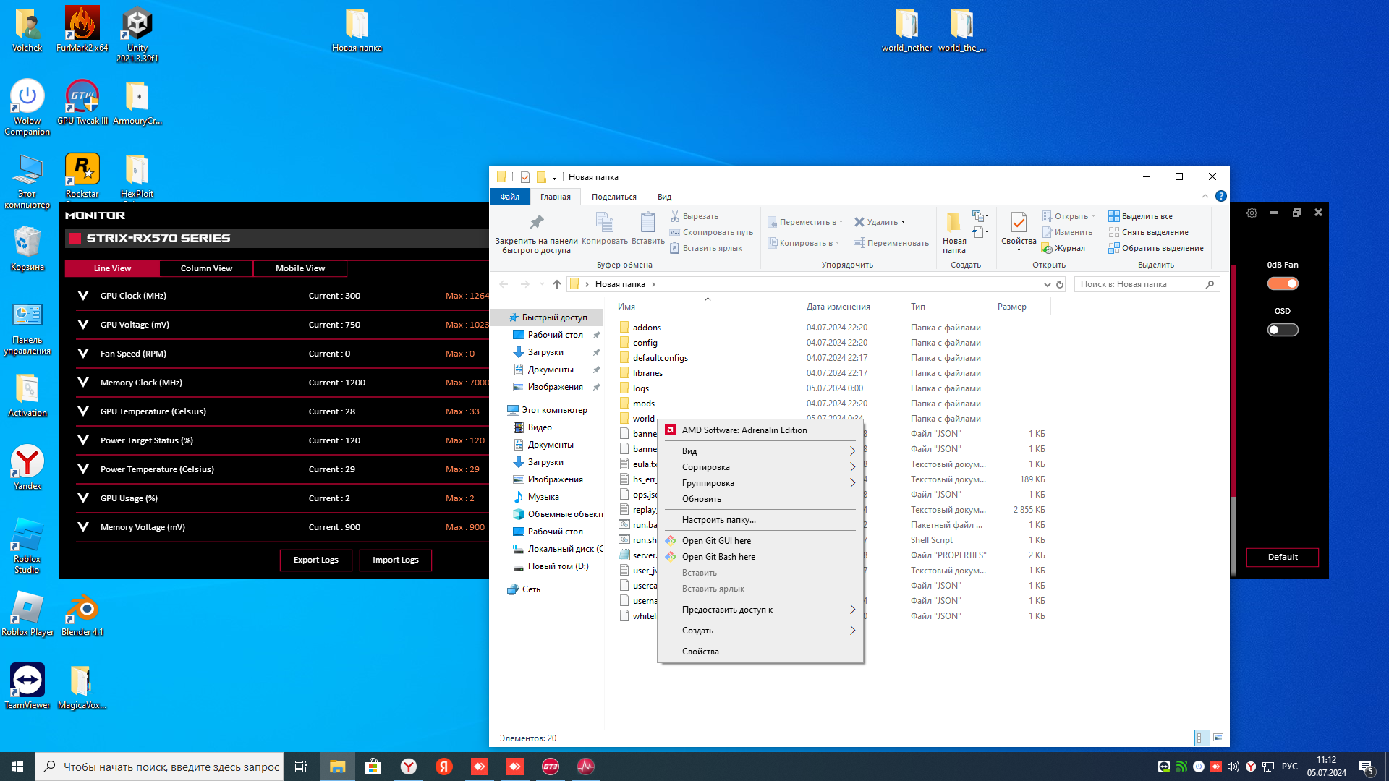The width and height of the screenshot is (1389, 781).
Task: Toggle the 0dB Fan switch
Action: pyautogui.click(x=1283, y=283)
